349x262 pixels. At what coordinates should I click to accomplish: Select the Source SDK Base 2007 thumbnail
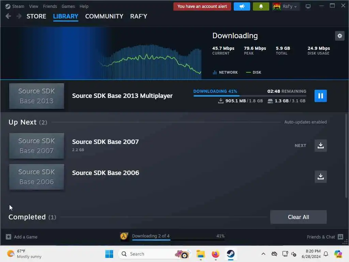(36, 146)
